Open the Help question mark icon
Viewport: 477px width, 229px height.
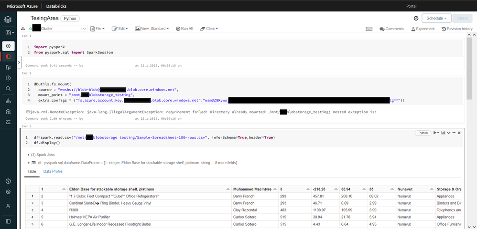(x=8, y=181)
